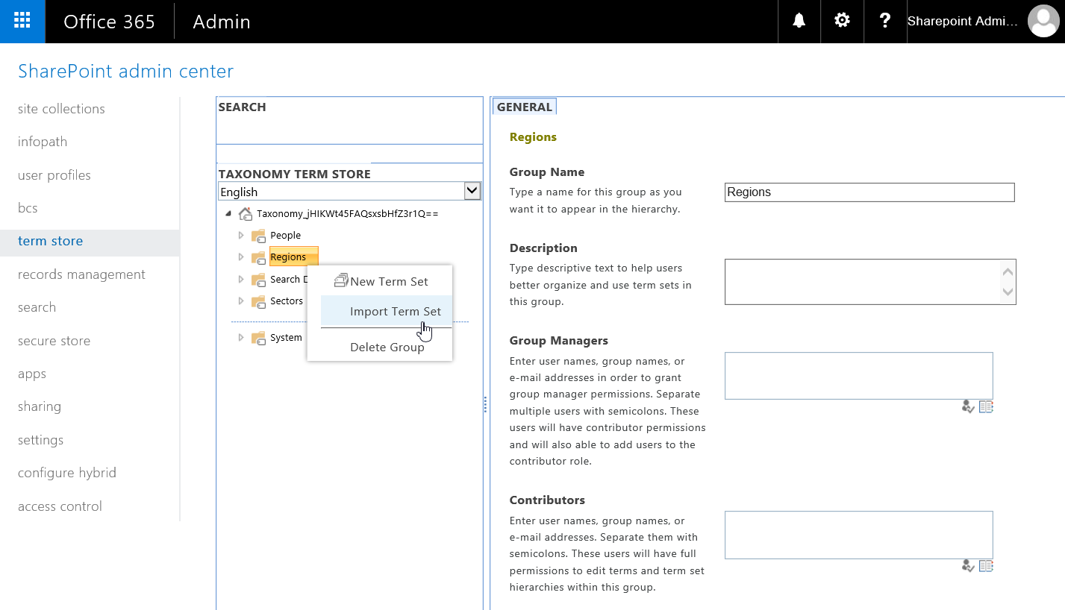Image resolution: width=1065 pixels, height=610 pixels.
Task: Open the help question mark icon
Action: [x=885, y=21]
